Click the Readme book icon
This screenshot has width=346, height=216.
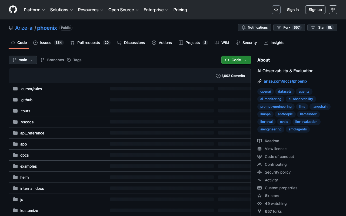[259, 141]
